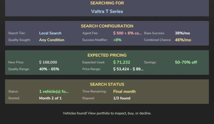Select the $ 168,000 new price
The height and width of the screenshot is (124, 214).
48,62
